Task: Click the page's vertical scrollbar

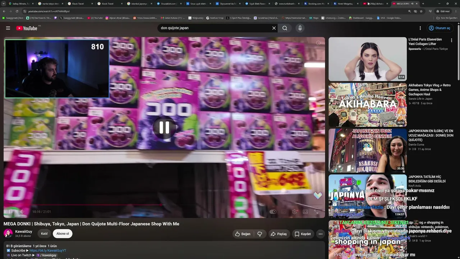Action: [459, 52]
